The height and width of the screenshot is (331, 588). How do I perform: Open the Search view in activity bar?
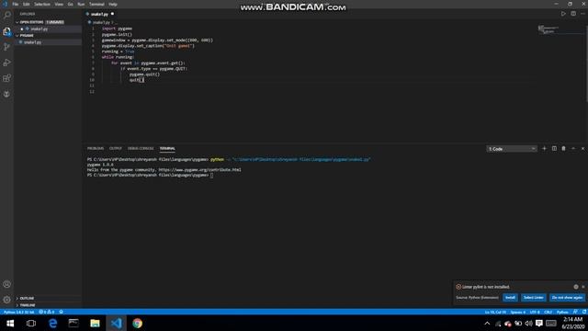click(x=6, y=16)
